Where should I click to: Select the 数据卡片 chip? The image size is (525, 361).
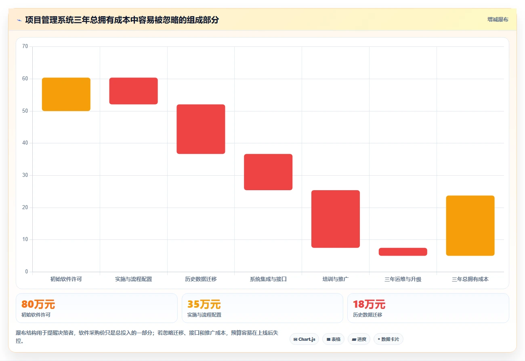[x=388, y=339]
